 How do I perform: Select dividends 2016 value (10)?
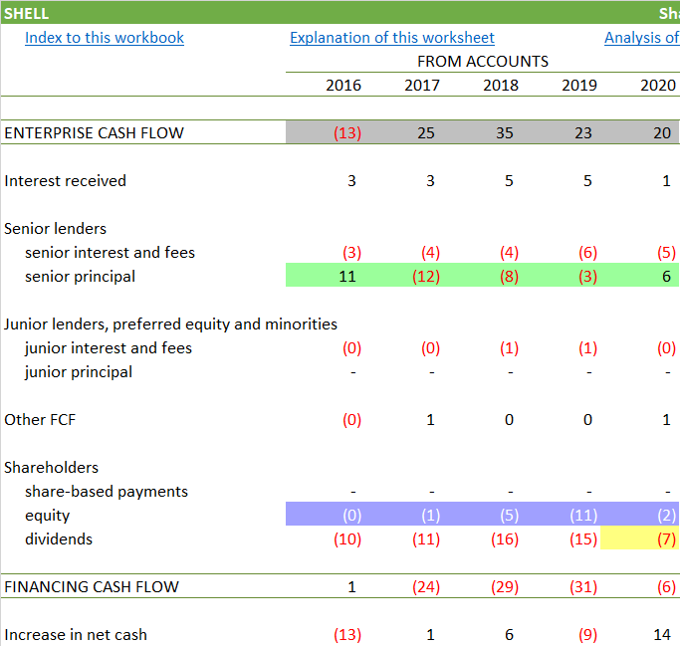point(346,538)
